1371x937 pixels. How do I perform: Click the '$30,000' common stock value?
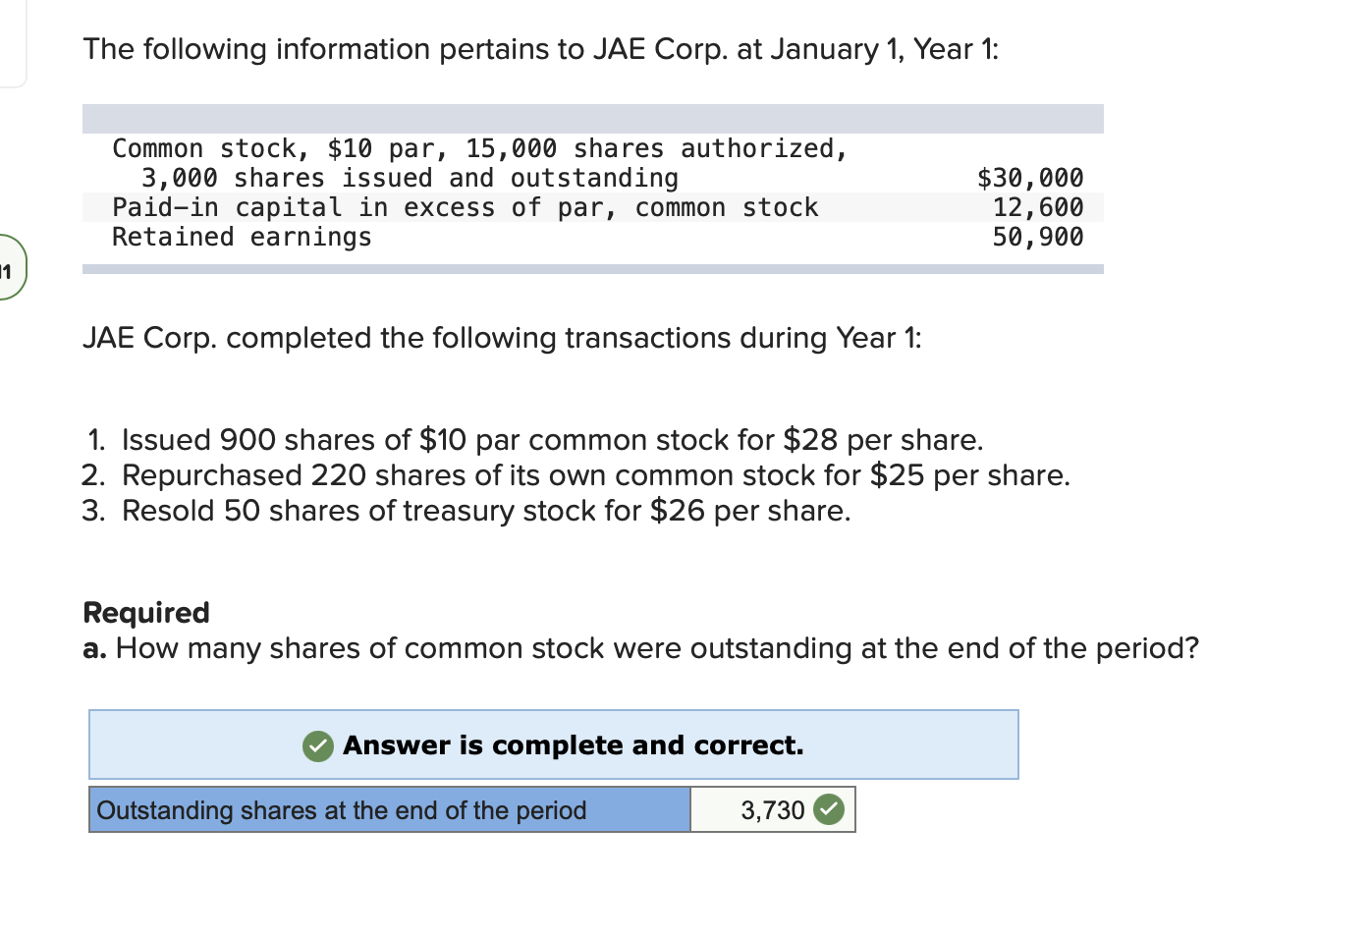coord(1029,177)
